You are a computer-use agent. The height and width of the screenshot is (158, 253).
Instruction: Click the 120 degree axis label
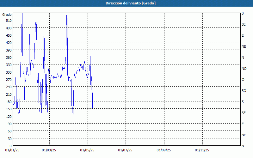9,117
